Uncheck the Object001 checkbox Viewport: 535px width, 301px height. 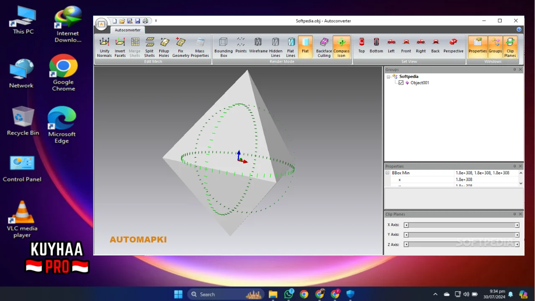click(x=401, y=83)
